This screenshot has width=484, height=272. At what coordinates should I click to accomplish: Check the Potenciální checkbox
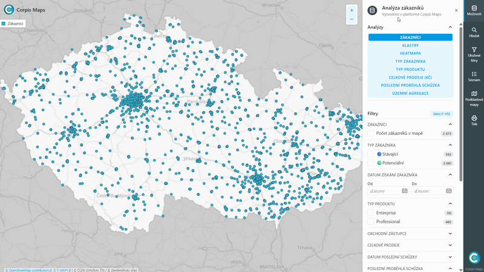coord(370,163)
